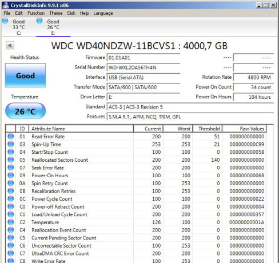This screenshot has height=263, width=279.
Task: Click the Threshold column header
Action: [208, 129]
